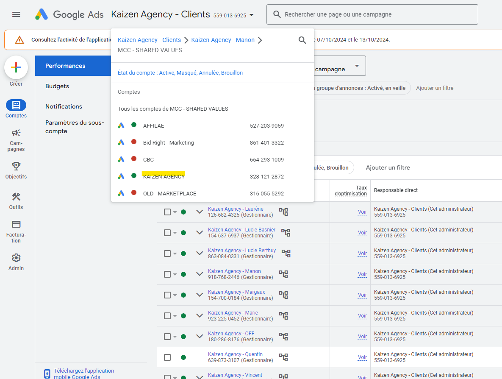The width and height of the screenshot is (502, 379).
Task: Check the box for Kaizen Agency - Lucie Berthuy
Action: click(167, 254)
